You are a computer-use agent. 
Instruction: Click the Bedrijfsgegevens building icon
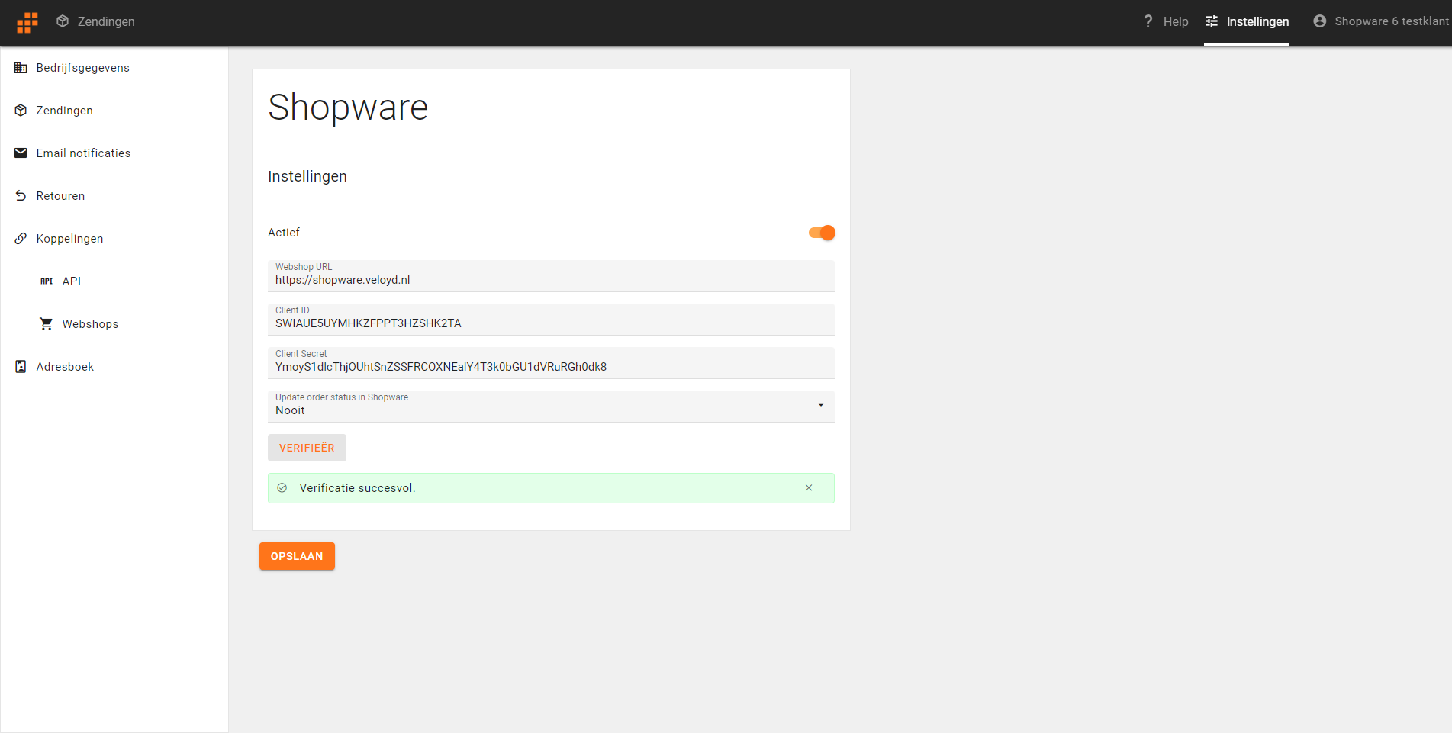pyautogui.click(x=21, y=68)
